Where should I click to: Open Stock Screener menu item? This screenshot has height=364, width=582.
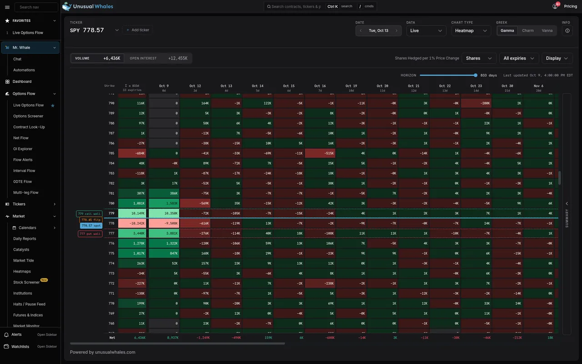[x=26, y=283]
